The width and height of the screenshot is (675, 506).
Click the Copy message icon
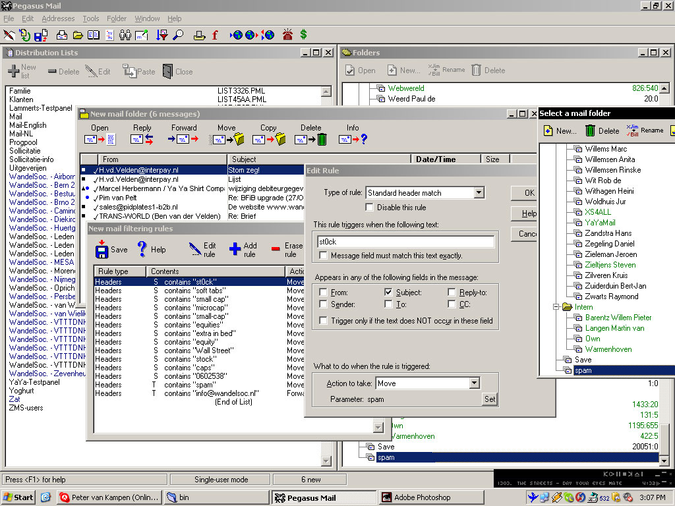click(269, 139)
